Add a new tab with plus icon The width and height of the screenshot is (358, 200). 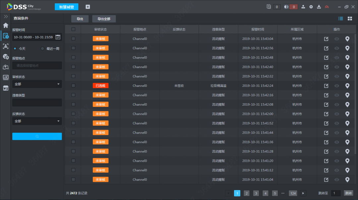88,7
